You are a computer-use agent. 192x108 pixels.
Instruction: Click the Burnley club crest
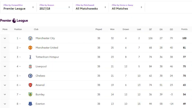tap(30, 94)
